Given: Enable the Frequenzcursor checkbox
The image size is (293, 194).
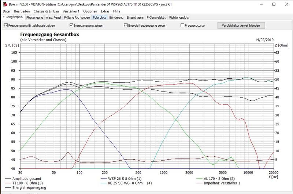Looking at the screenshot, I should 182,26.
